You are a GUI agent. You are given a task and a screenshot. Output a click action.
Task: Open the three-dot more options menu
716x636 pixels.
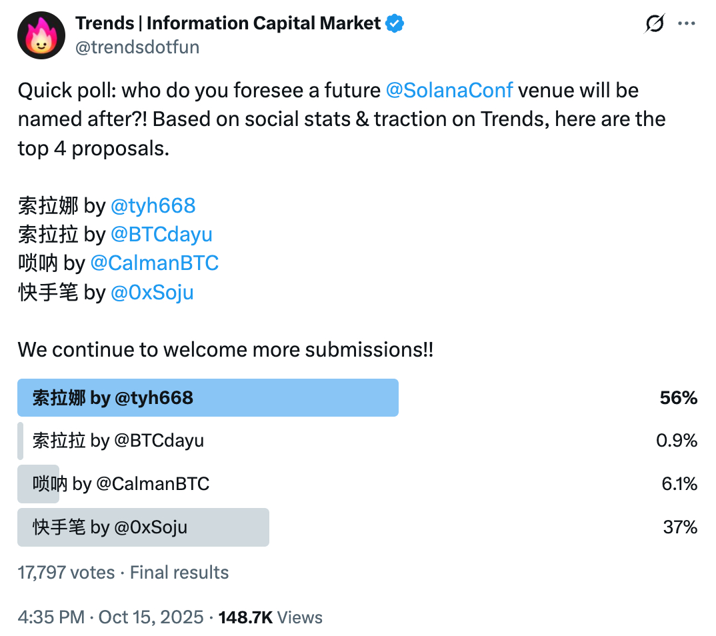687,24
